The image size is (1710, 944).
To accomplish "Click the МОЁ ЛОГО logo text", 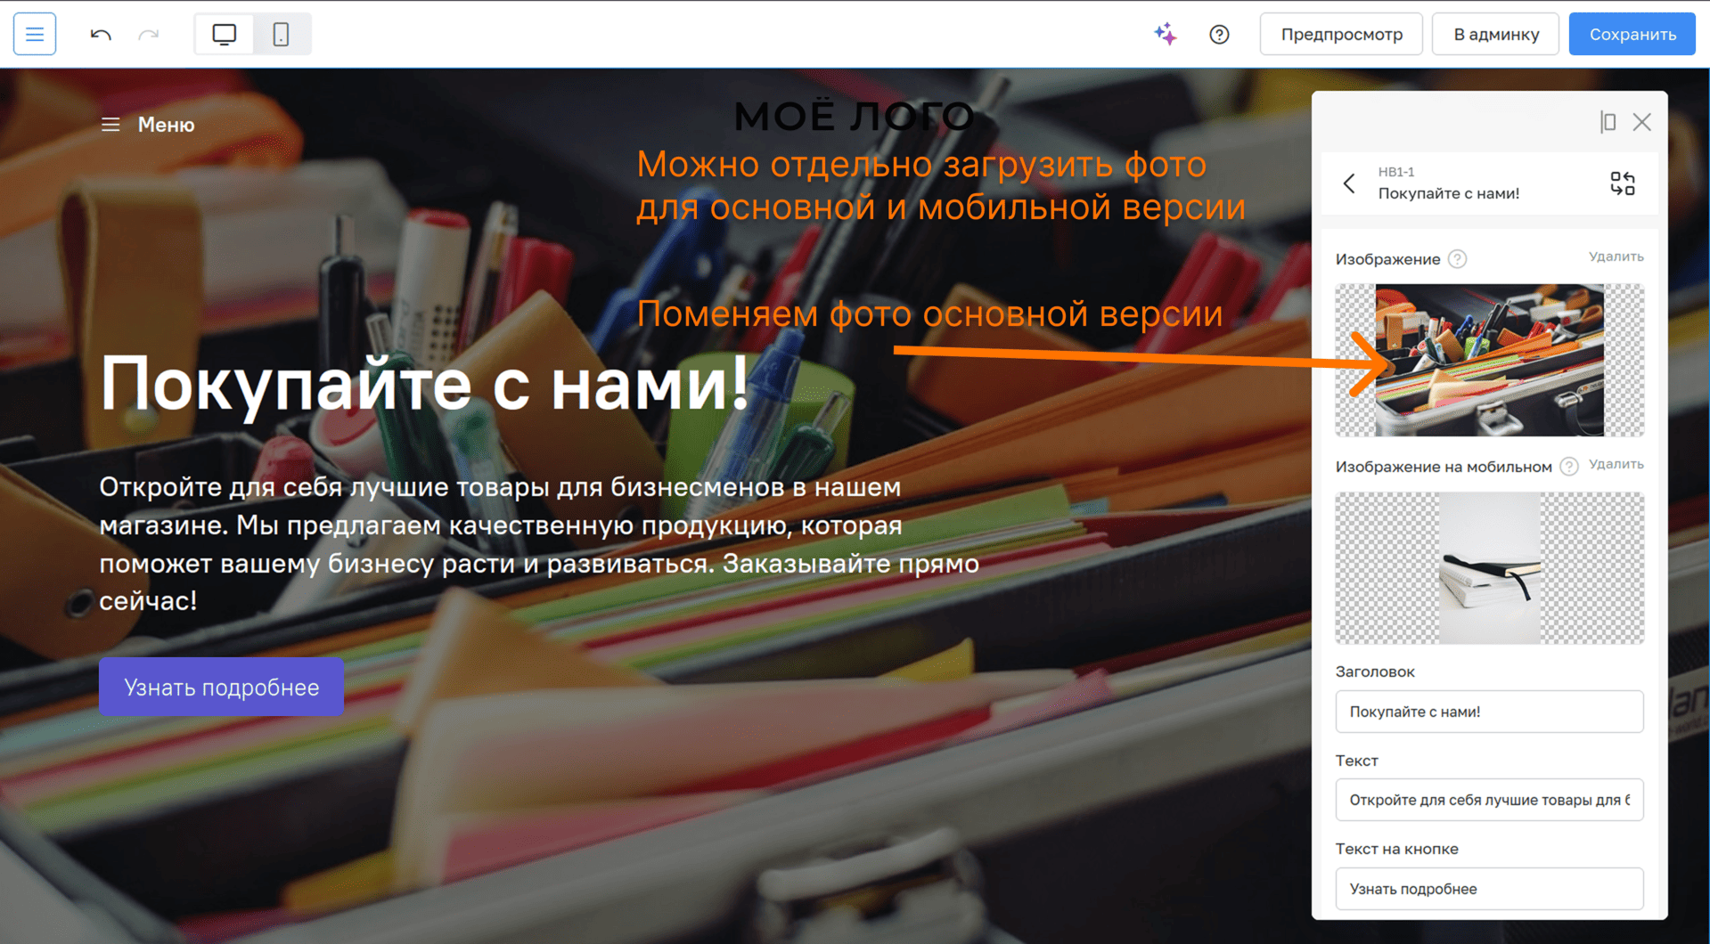I will [855, 117].
